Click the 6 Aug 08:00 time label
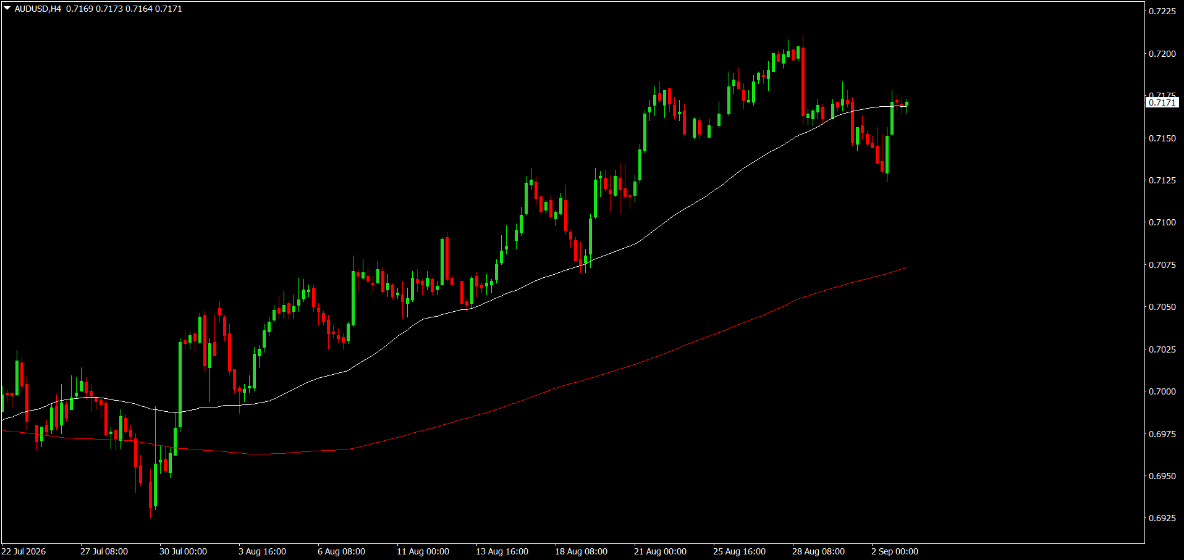Screen dimensions: 1184x560 point(341,551)
